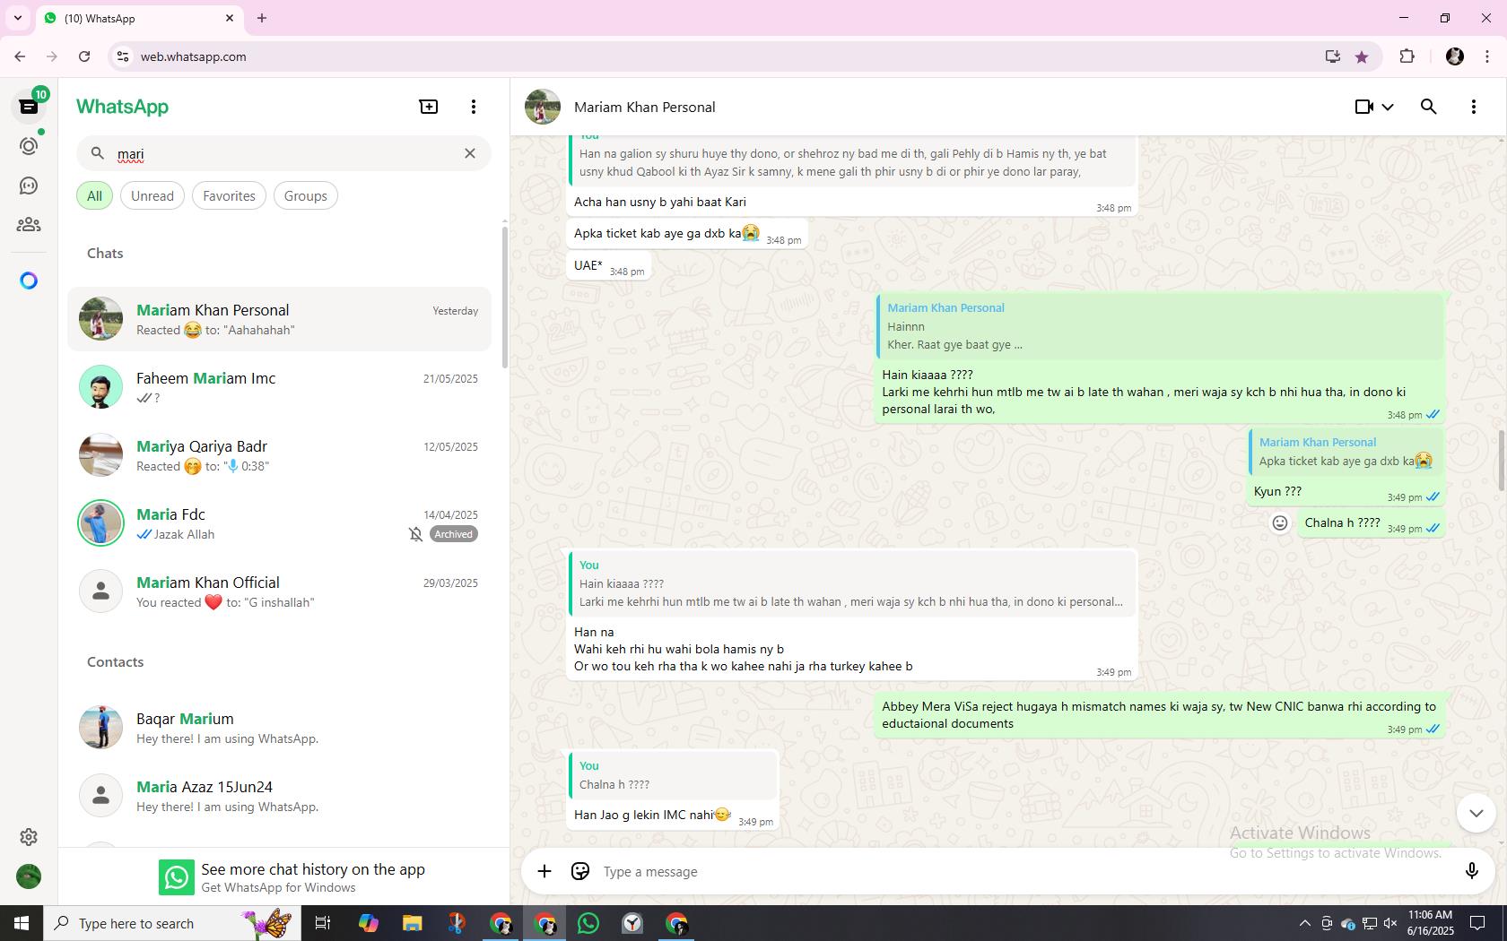
Task: Open install app icon in address bar
Action: coord(1332,56)
